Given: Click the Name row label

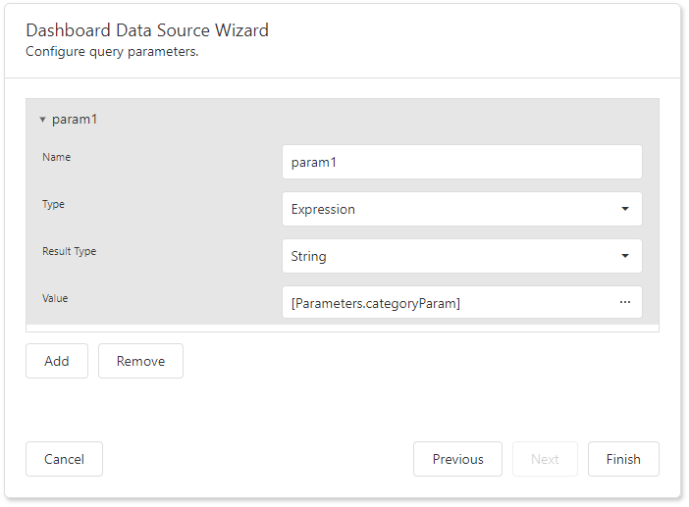Looking at the screenshot, I should (57, 157).
